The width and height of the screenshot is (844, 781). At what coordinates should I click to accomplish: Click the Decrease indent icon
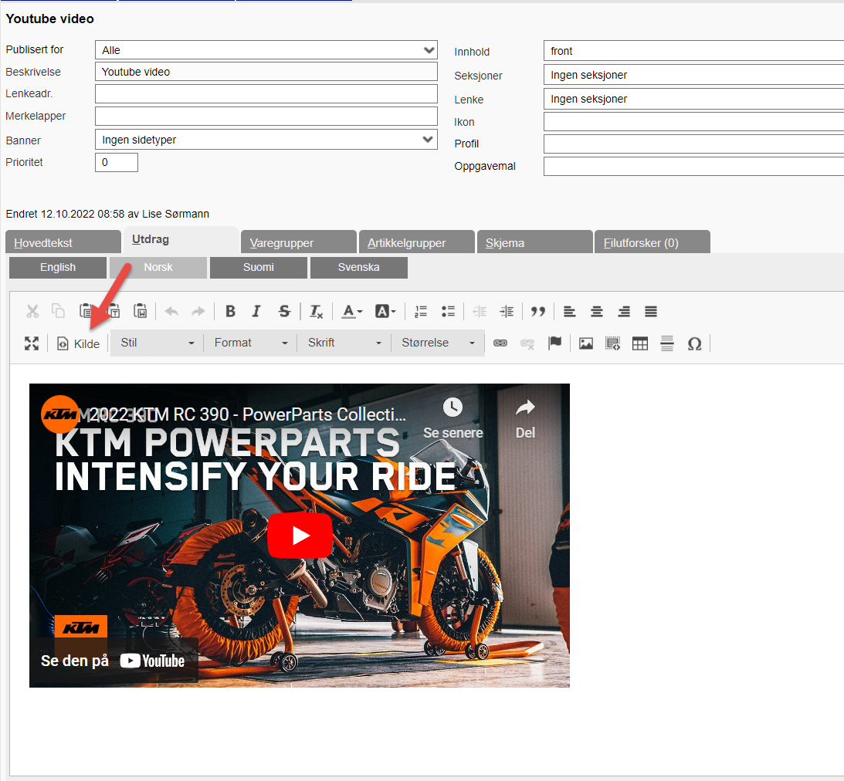[x=480, y=312]
